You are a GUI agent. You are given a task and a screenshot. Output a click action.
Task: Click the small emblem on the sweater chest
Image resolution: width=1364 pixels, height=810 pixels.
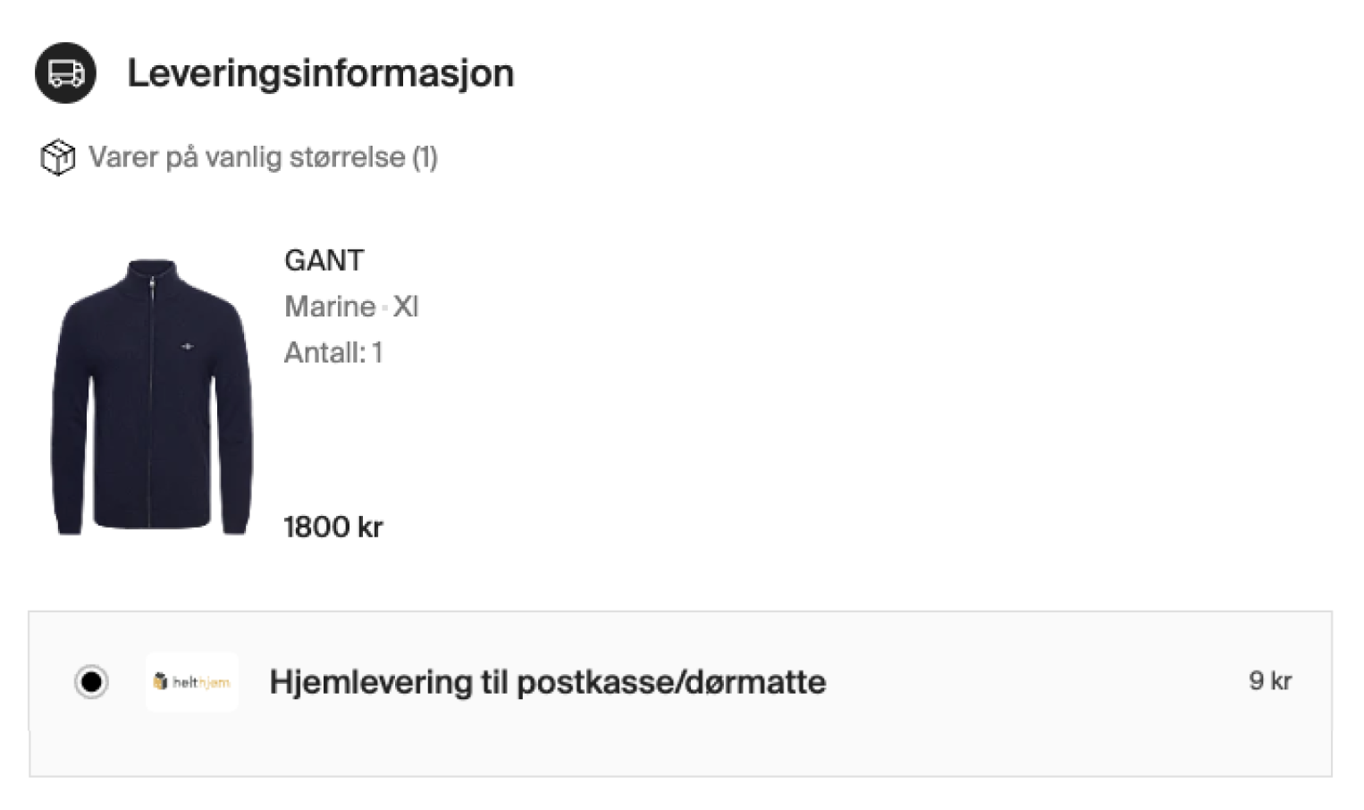(x=187, y=346)
